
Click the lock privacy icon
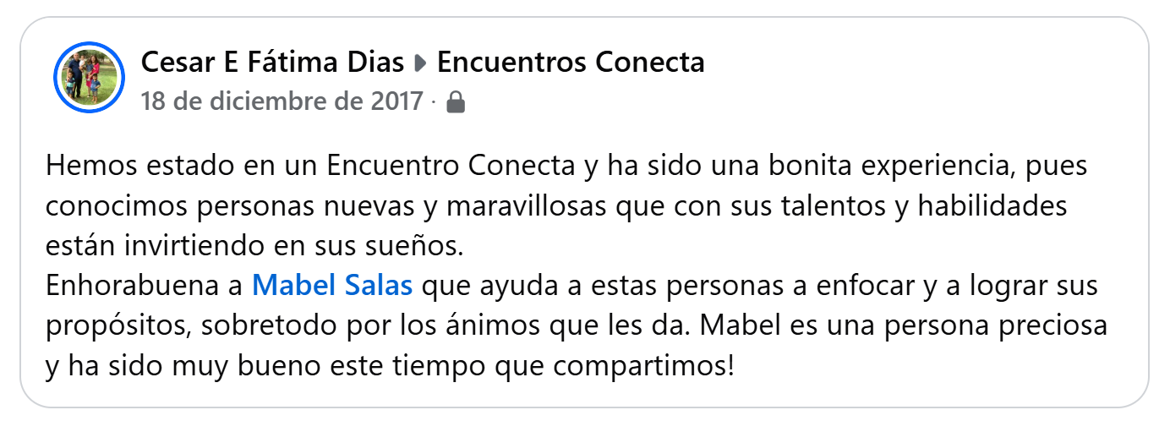455,103
